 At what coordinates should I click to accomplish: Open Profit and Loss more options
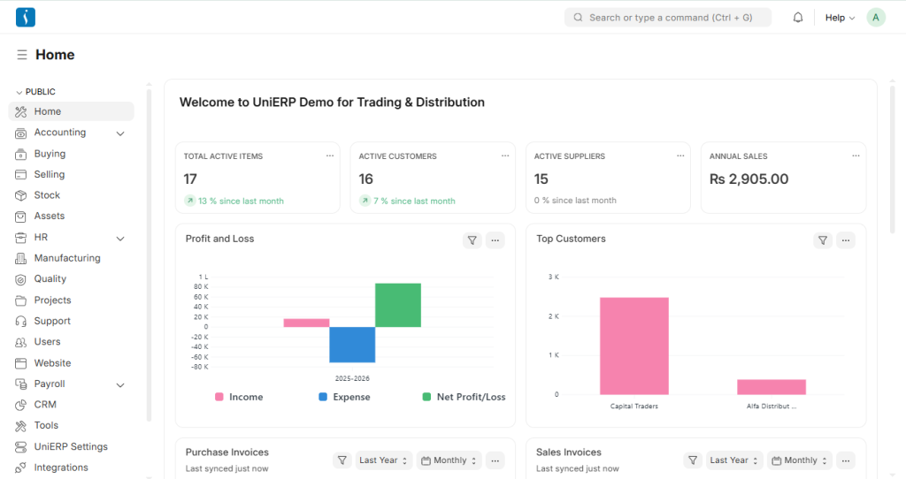tap(495, 240)
